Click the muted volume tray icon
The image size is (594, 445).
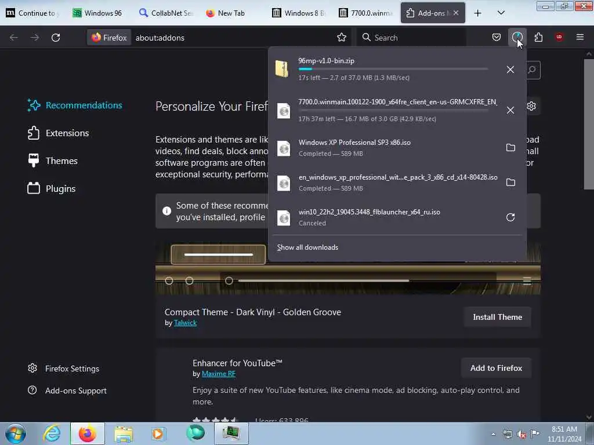[521, 434]
